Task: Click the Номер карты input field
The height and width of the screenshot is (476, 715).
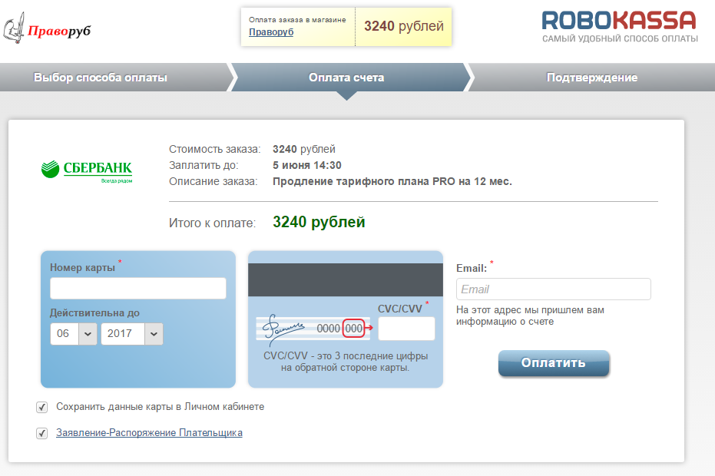Action: (138, 289)
